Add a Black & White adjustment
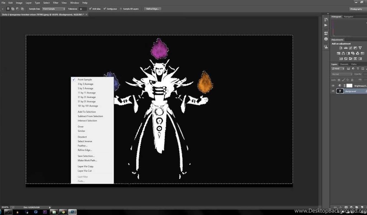The height and width of the screenshot is (215, 367). coord(348,53)
